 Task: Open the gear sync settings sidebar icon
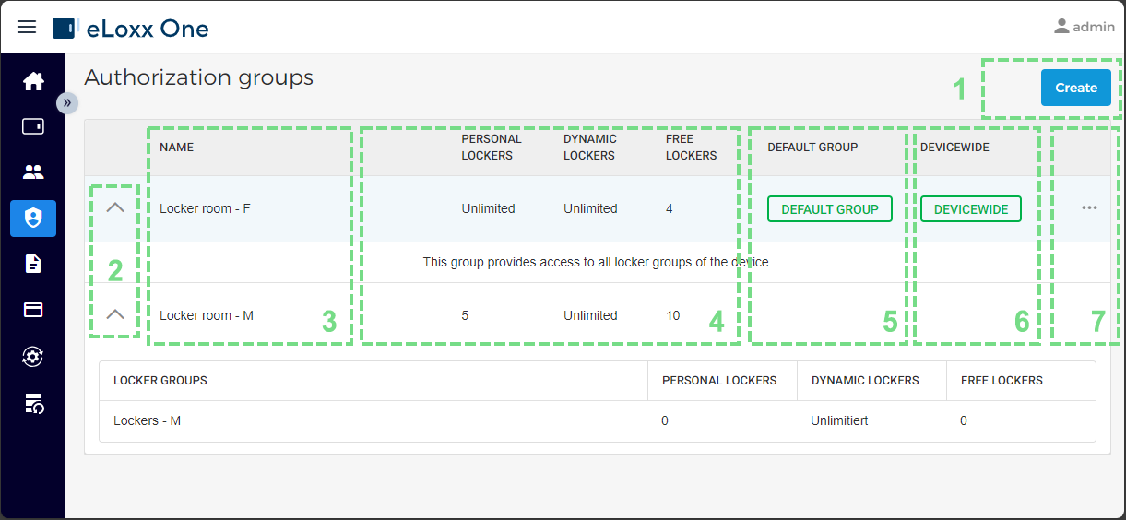point(33,356)
